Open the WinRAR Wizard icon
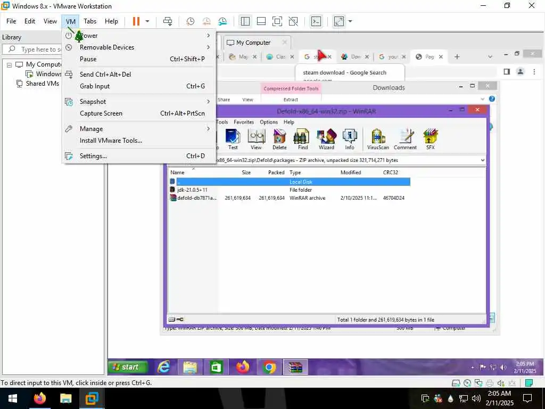Screen dimensions: 545x409 point(326,139)
